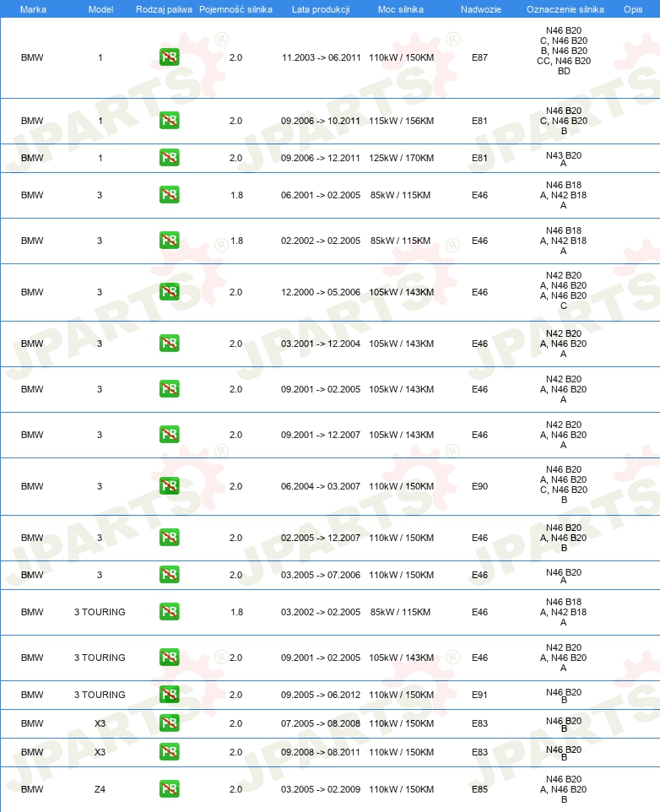The width and height of the screenshot is (660, 812).
Task: Click the petrol fuel icon in the E87 row
Action: click(x=170, y=57)
